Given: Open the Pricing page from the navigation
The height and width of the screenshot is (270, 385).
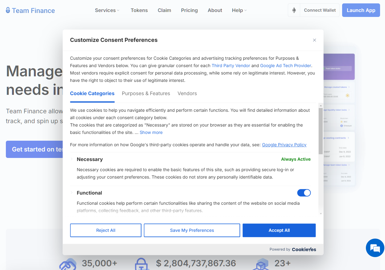Looking at the screenshot, I should click(x=189, y=10).
